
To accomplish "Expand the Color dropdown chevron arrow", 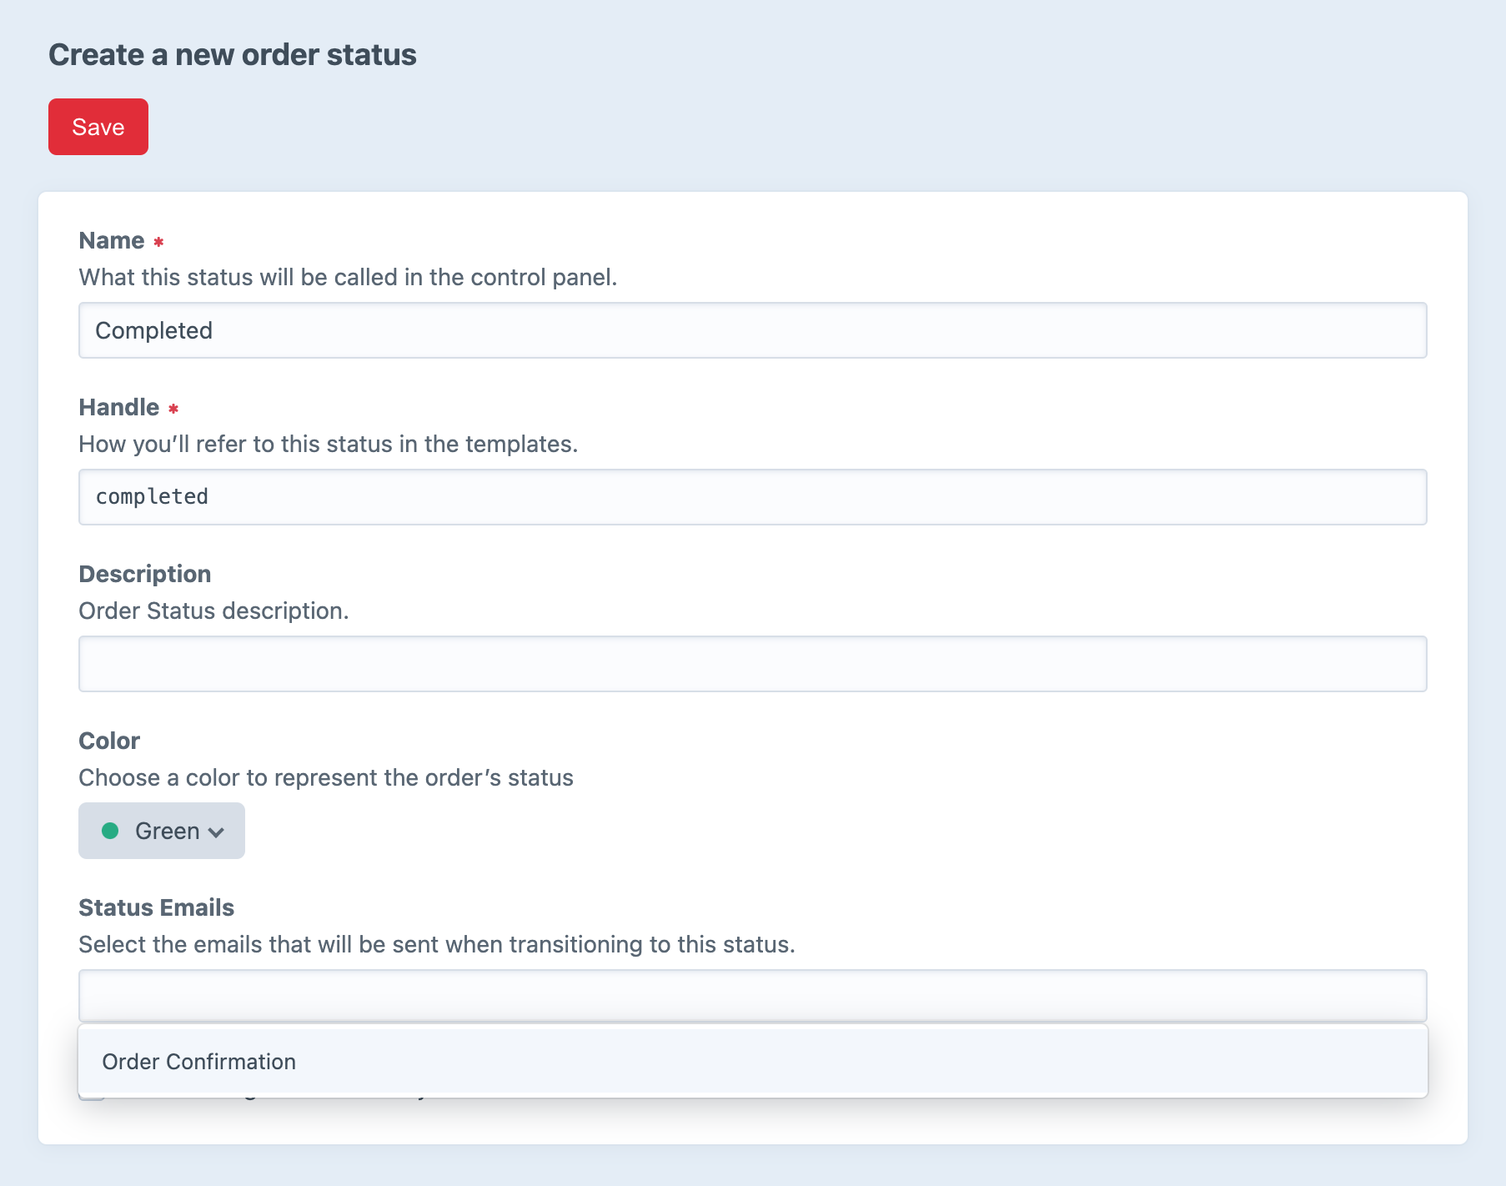I will pyautogui.click(x=217, y=832).
